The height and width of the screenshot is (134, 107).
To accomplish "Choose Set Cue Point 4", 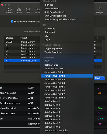I will pos(67,112).
